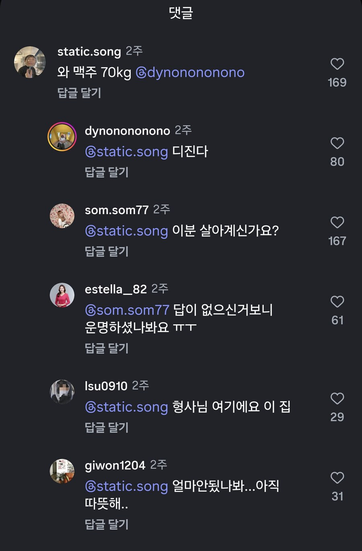Open the @som.som77 mention in estella__82's reply

pyautogui.click(x=127, y=310)
